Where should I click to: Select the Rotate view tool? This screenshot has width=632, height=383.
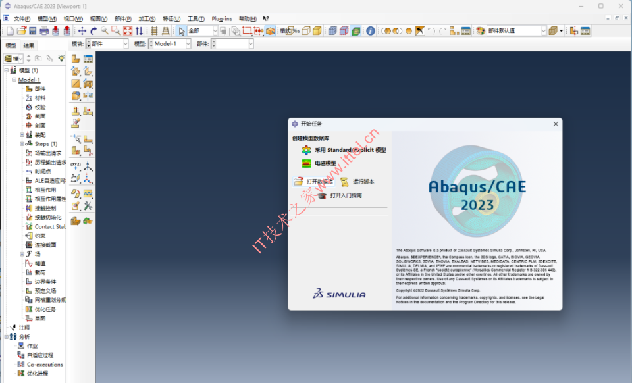pyautogui.click(x=93, y=31)
